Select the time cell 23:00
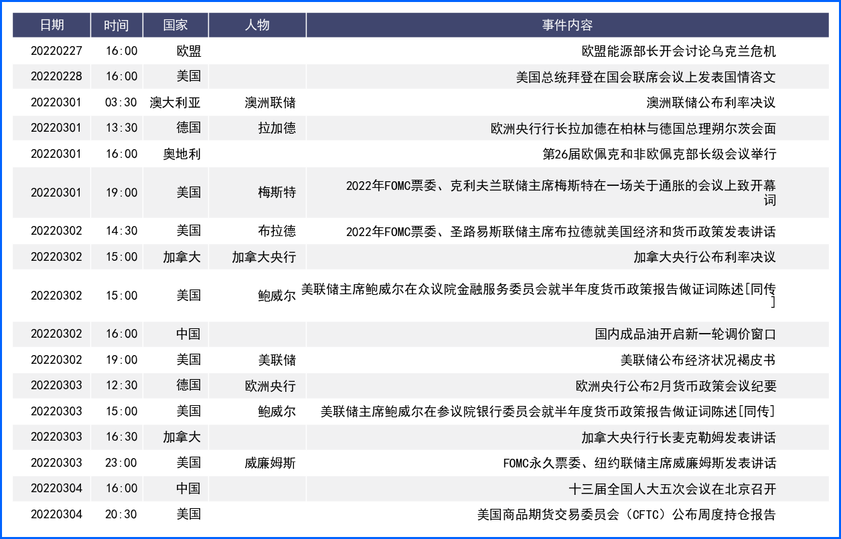The height and width of the screenshot is (539, 841). click(x=121, y=463)
